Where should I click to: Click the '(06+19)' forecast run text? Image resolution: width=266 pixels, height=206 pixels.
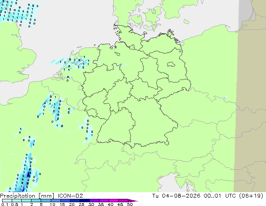(251, 196)
